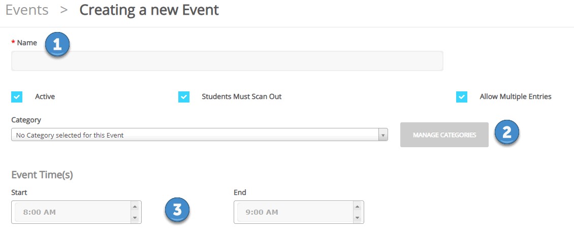The height and width of the screenshot is (235, 574).
Task: Open the Category dropdown list
Action: [200, 135]
